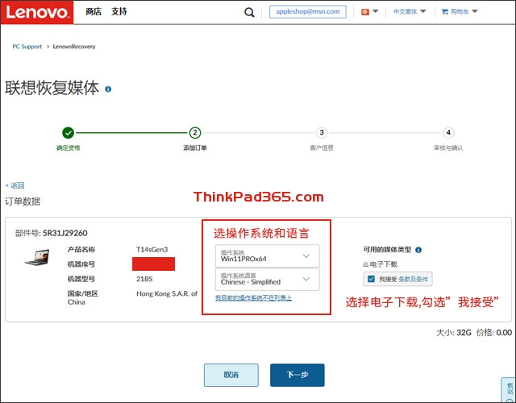Click info icon next to 可用的媒体类型
The width and height of the screenshot is (516, 403).
pos(418,250)
